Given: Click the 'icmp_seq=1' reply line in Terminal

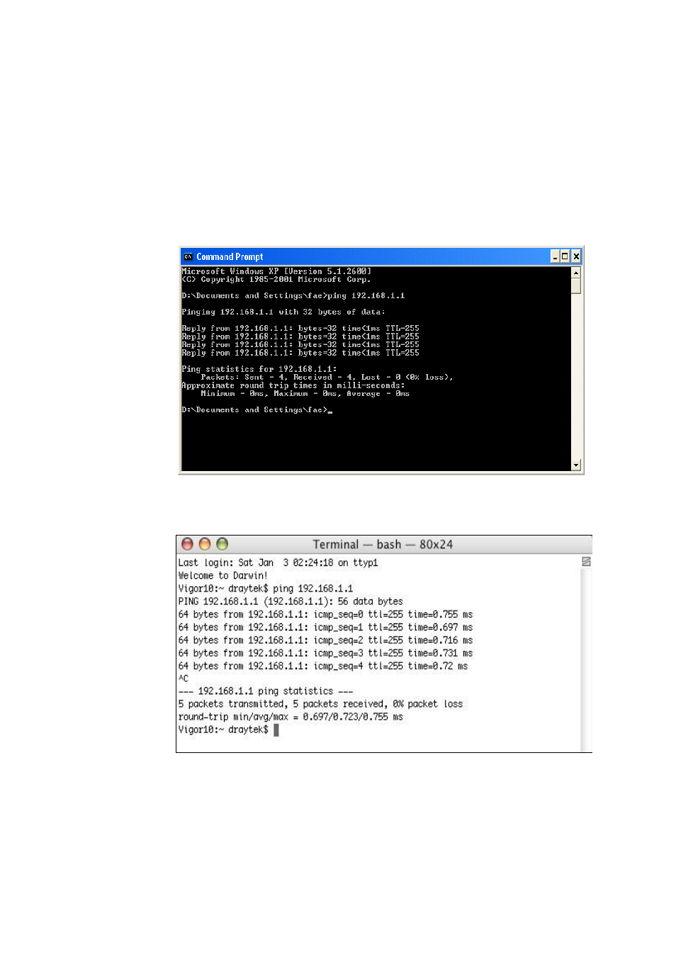Looking at the screenshot, I should (325, 628).
